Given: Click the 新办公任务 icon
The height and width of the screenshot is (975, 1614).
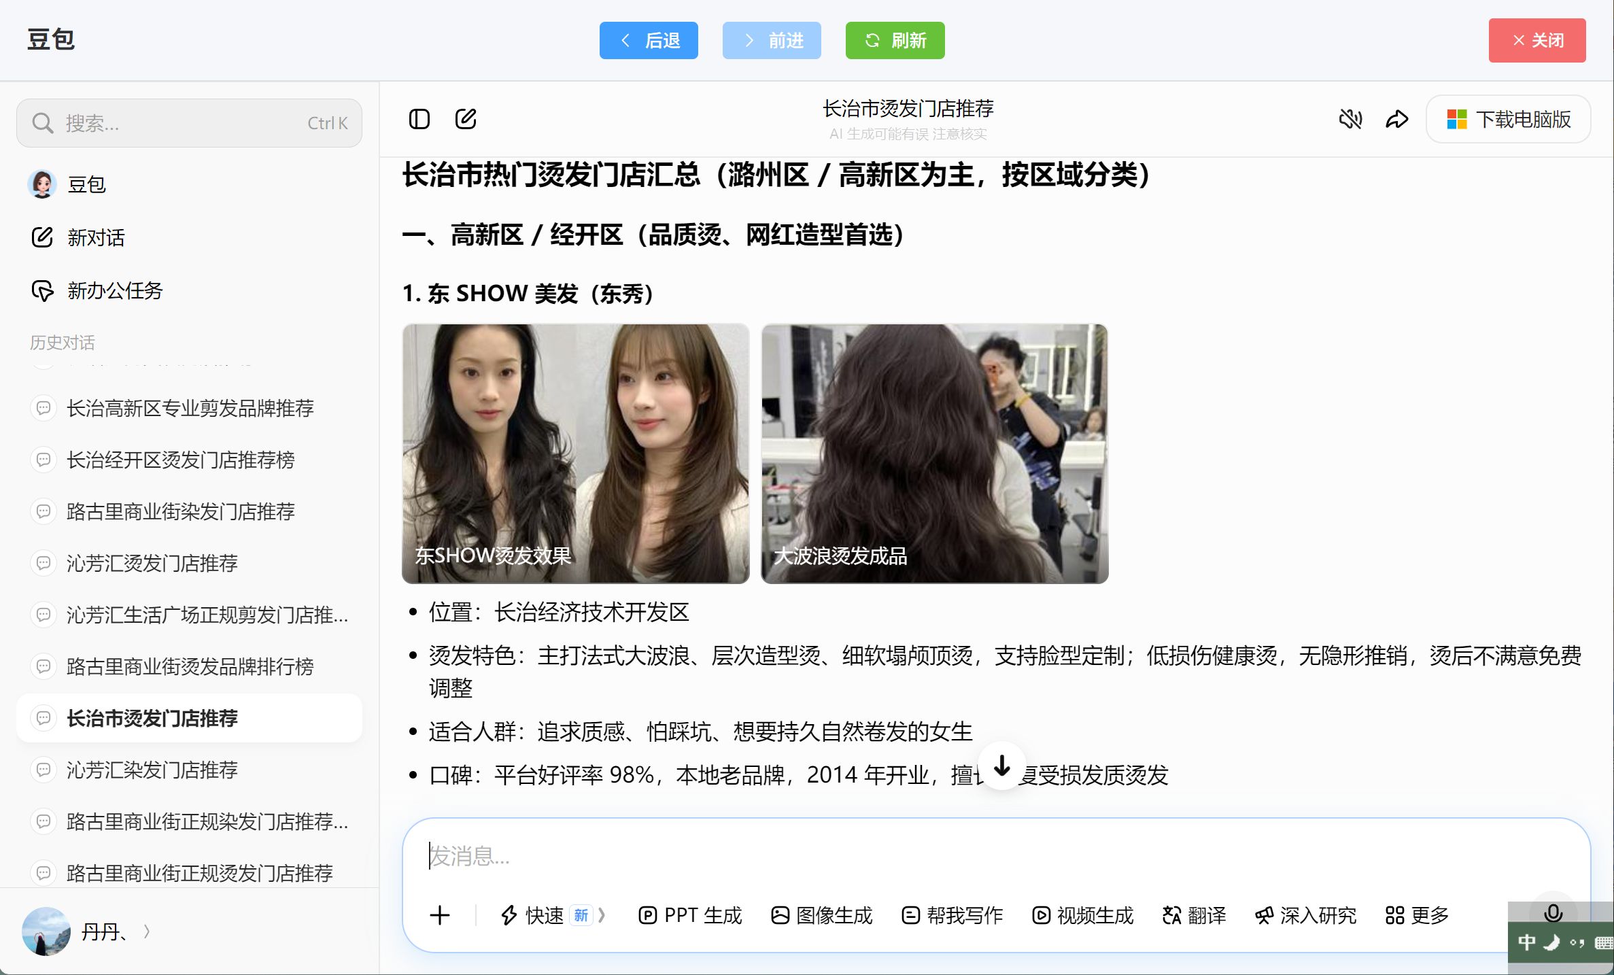Looking at the screenshot, I should 42,290.
